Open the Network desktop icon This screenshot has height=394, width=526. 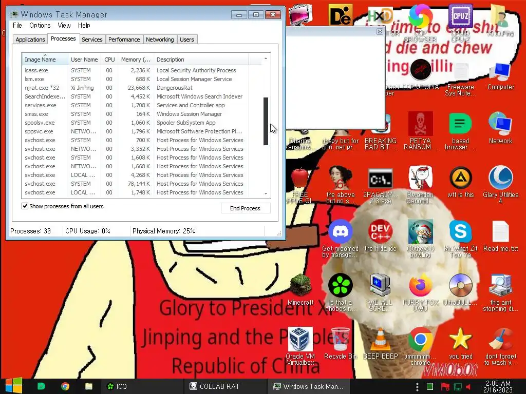coord(500,124)
